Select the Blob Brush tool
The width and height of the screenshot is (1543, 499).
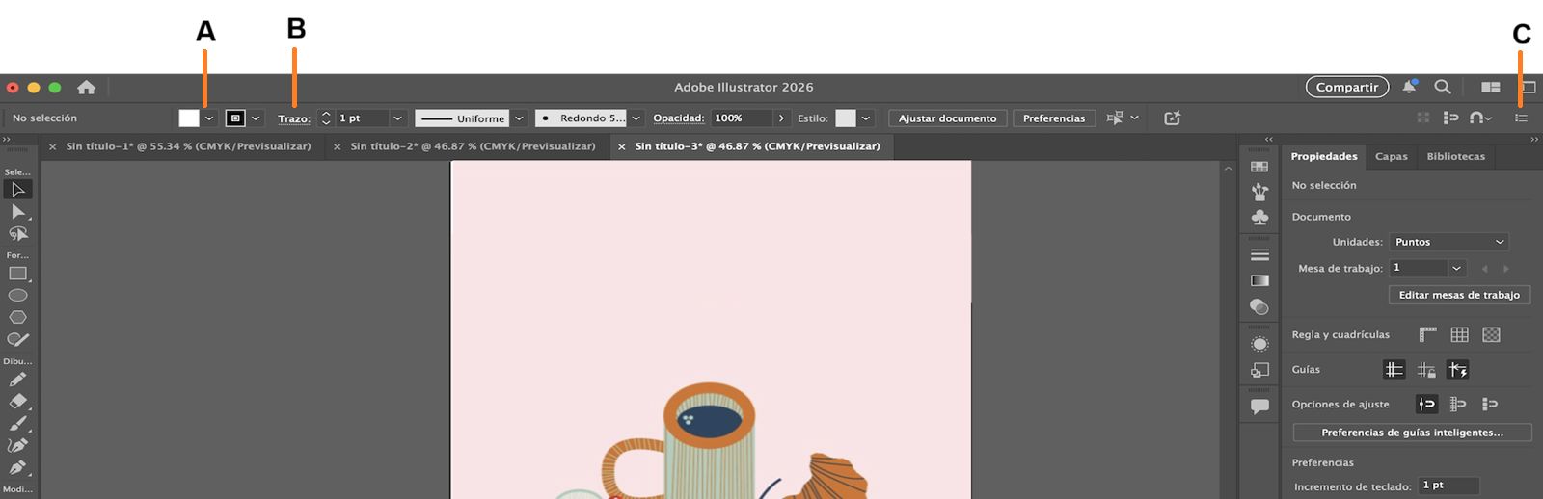pyautogui.click(x=17, y=339)
